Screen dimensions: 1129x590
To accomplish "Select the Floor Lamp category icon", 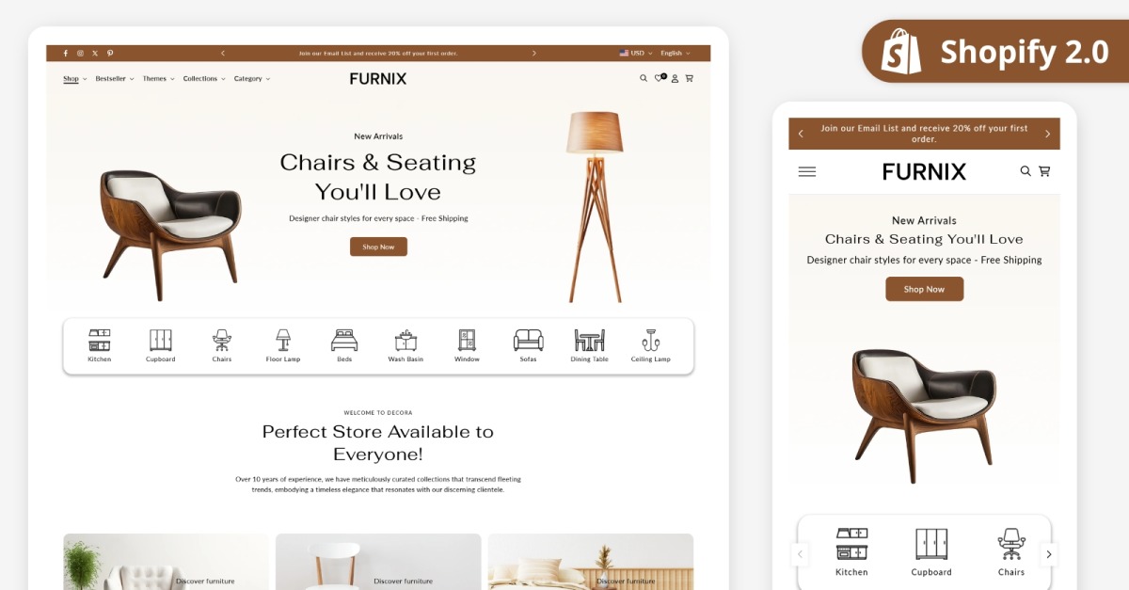I will [x=283, y=340].
